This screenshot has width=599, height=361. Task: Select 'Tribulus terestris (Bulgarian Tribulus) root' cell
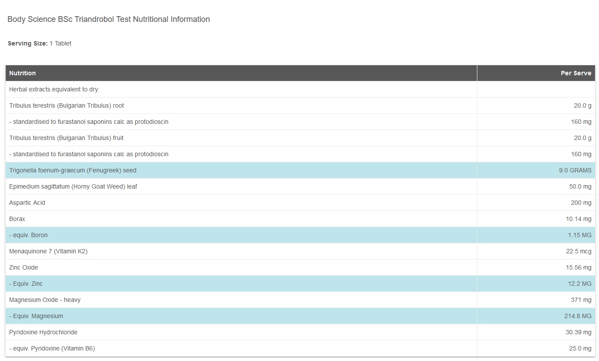click(241, 105)
